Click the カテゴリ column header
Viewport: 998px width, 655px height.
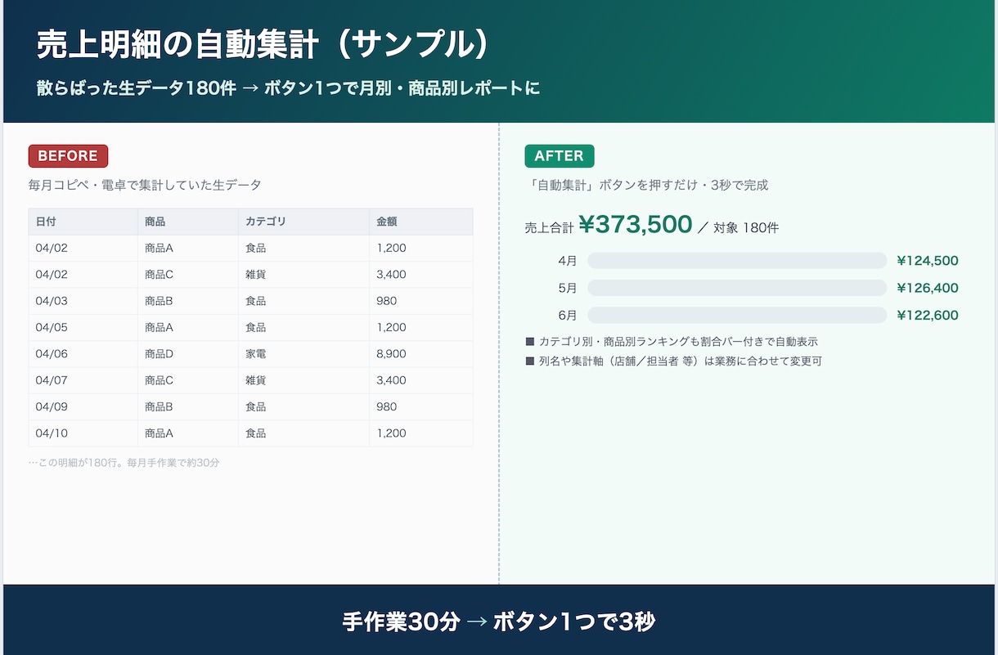[303, 222]
